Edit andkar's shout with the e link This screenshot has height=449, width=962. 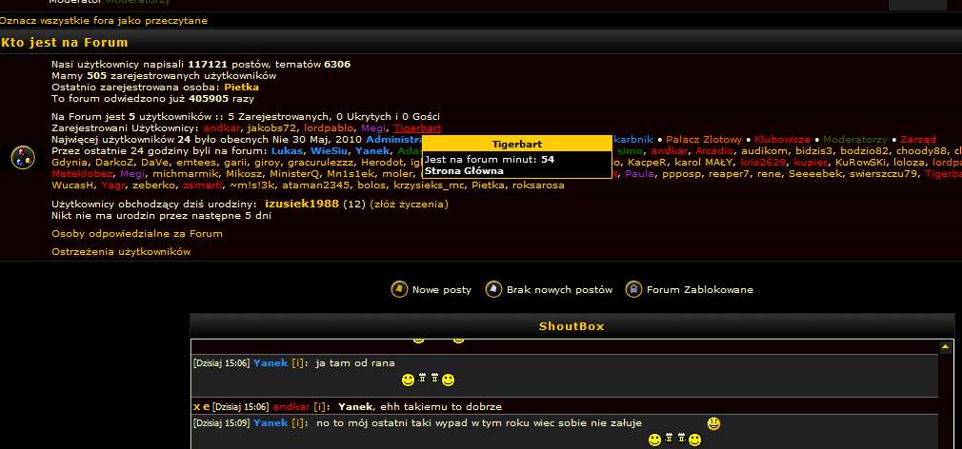(206, 407)
